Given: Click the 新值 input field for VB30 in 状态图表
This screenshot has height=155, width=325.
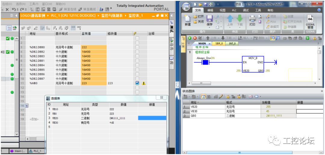Looking at the screenshot, I should click(x=310, y=111).
